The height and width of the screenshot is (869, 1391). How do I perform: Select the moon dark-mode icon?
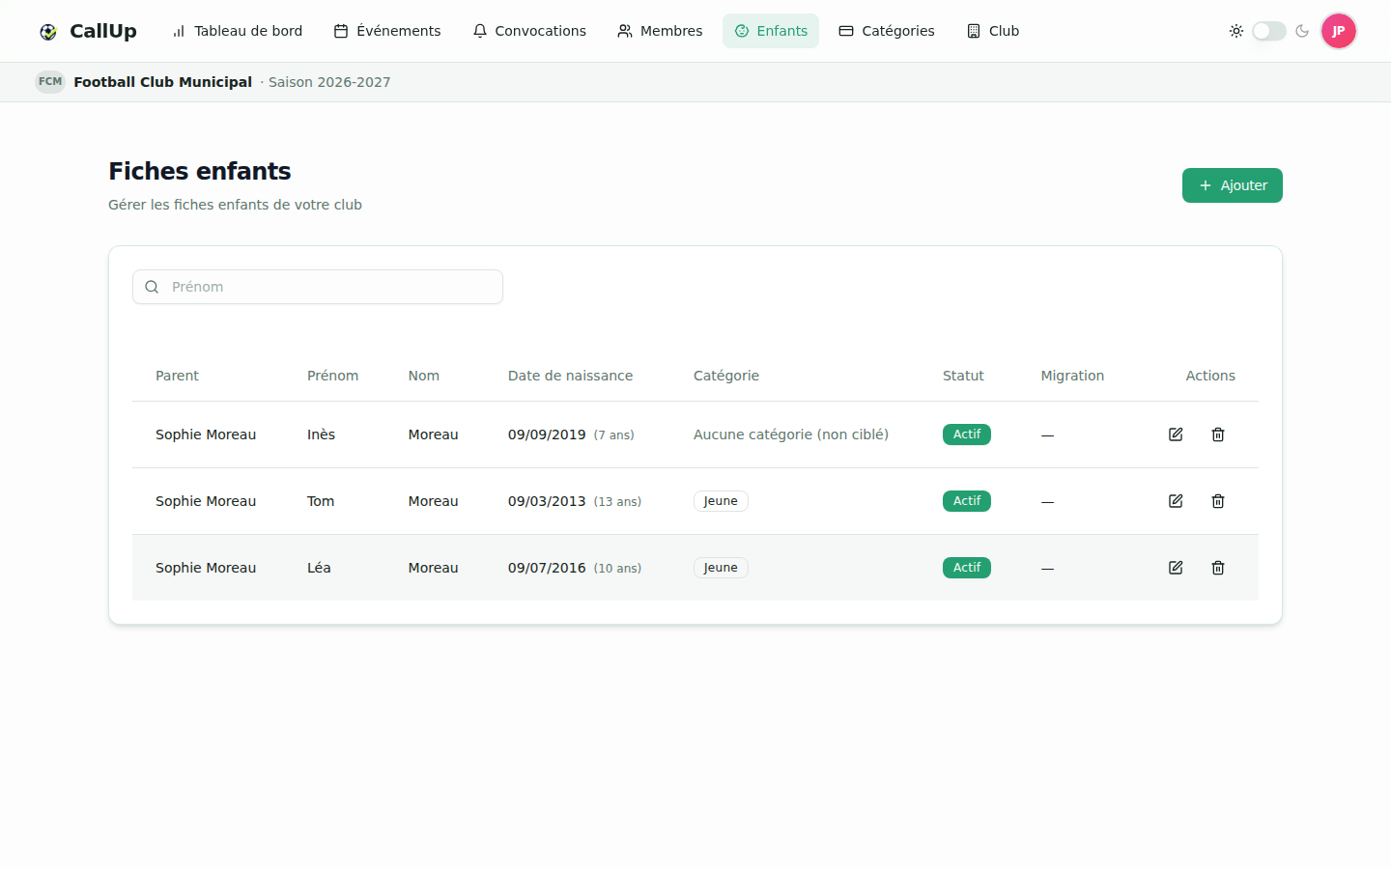pyautogui.click(x=1302, y=31)
